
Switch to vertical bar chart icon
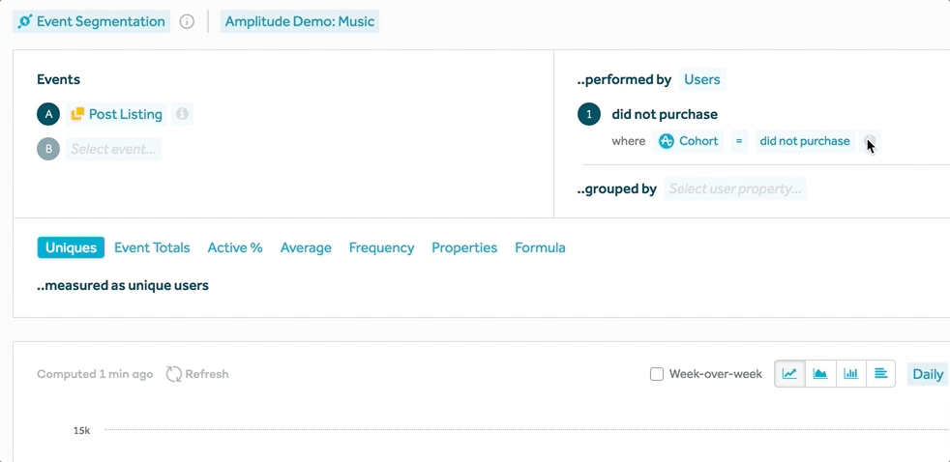[850, 374]
